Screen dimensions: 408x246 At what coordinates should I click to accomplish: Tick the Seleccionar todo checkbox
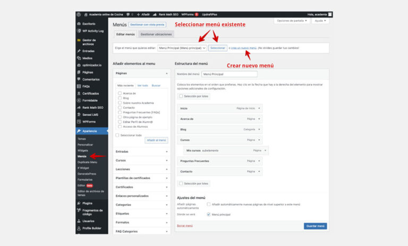click(117, 135)
